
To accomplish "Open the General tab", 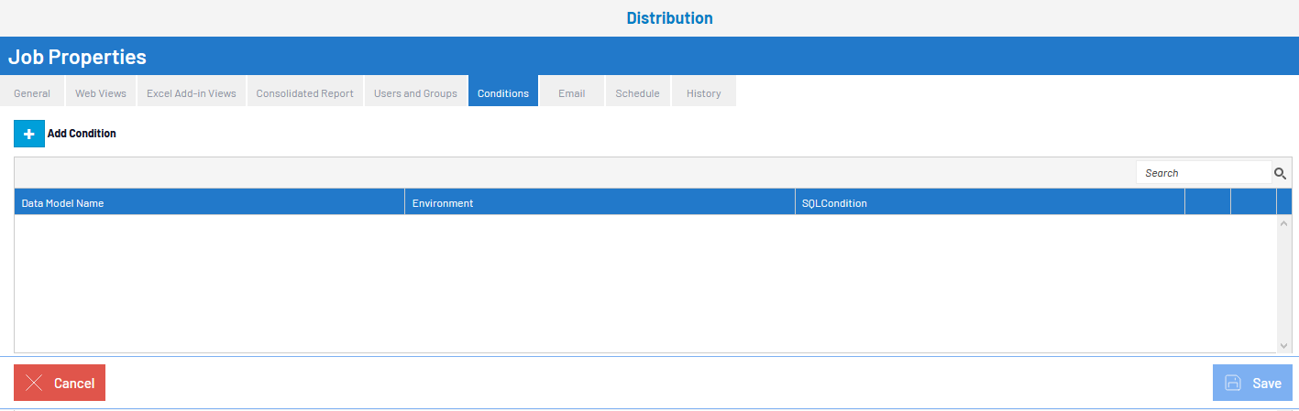I will [x=32, y=93].
